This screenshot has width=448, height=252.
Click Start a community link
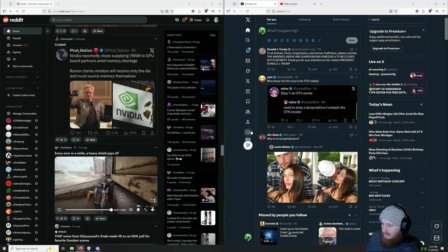coord(22,66)
